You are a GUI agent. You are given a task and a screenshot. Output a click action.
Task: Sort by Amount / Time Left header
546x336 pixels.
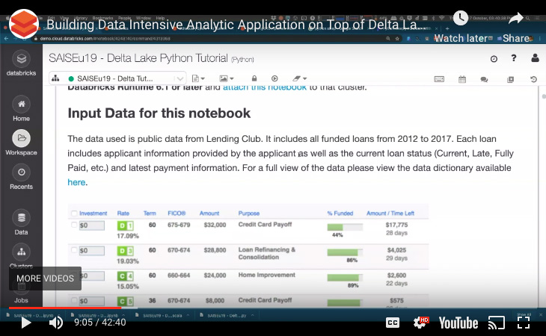pos(390,213)
